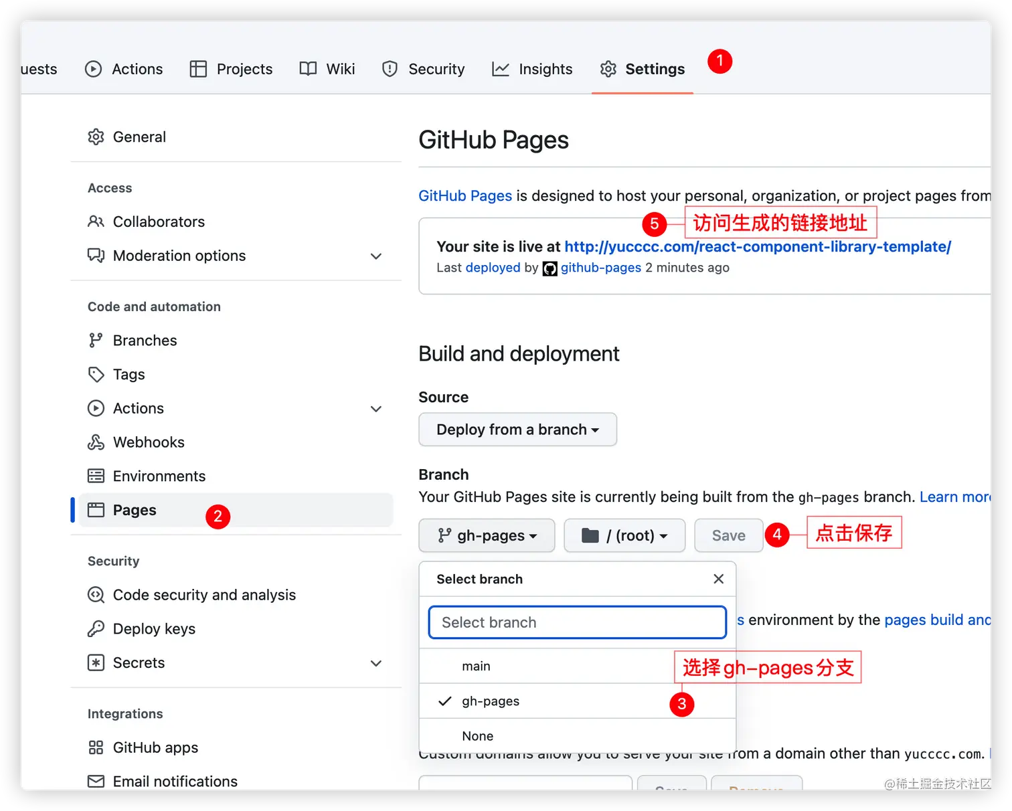Click the Wiki book icon
This screenshot has width=1012, height=811.
(x=308, y=69)
